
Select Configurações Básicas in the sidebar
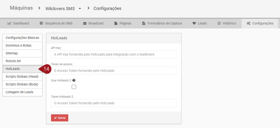coord(22,38)
